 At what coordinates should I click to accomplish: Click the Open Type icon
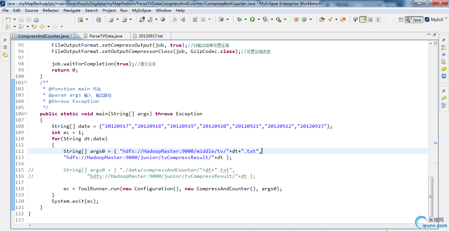322,19
